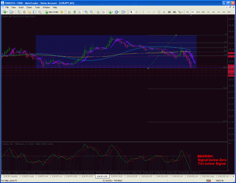Open the File menu
Viewport: 236px width, 183px height.
pyautogui.click(x=7, y=8)
